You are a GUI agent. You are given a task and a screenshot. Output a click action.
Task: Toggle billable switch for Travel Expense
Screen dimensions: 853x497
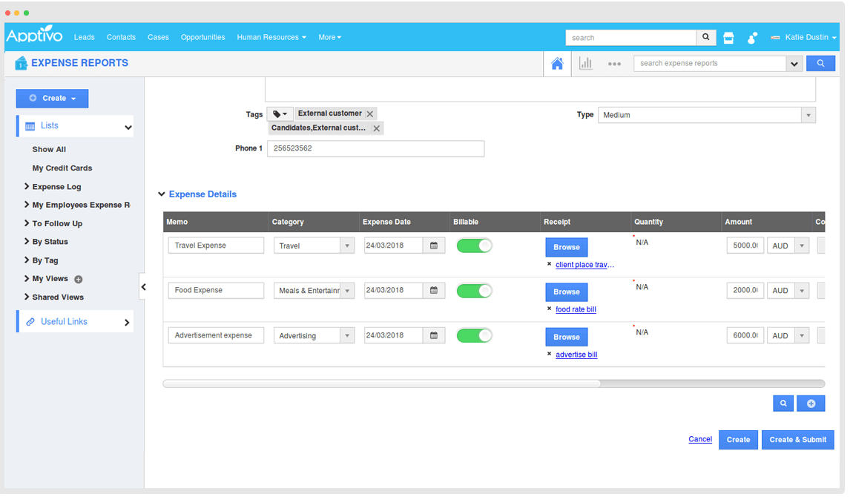click(x=474, y=246)
